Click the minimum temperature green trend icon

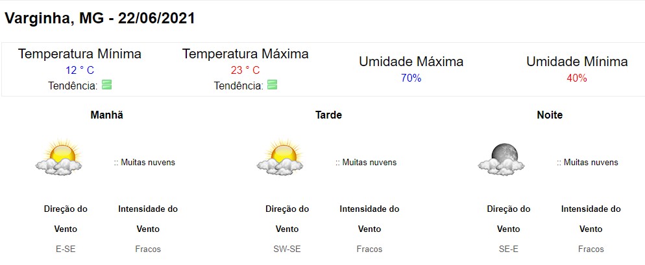click(x=107, y=85)
